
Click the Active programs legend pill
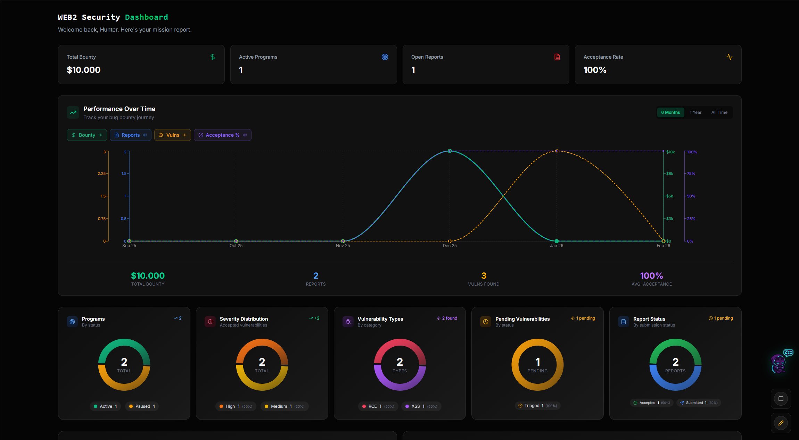pyautogui.click(x=105, y=406)
